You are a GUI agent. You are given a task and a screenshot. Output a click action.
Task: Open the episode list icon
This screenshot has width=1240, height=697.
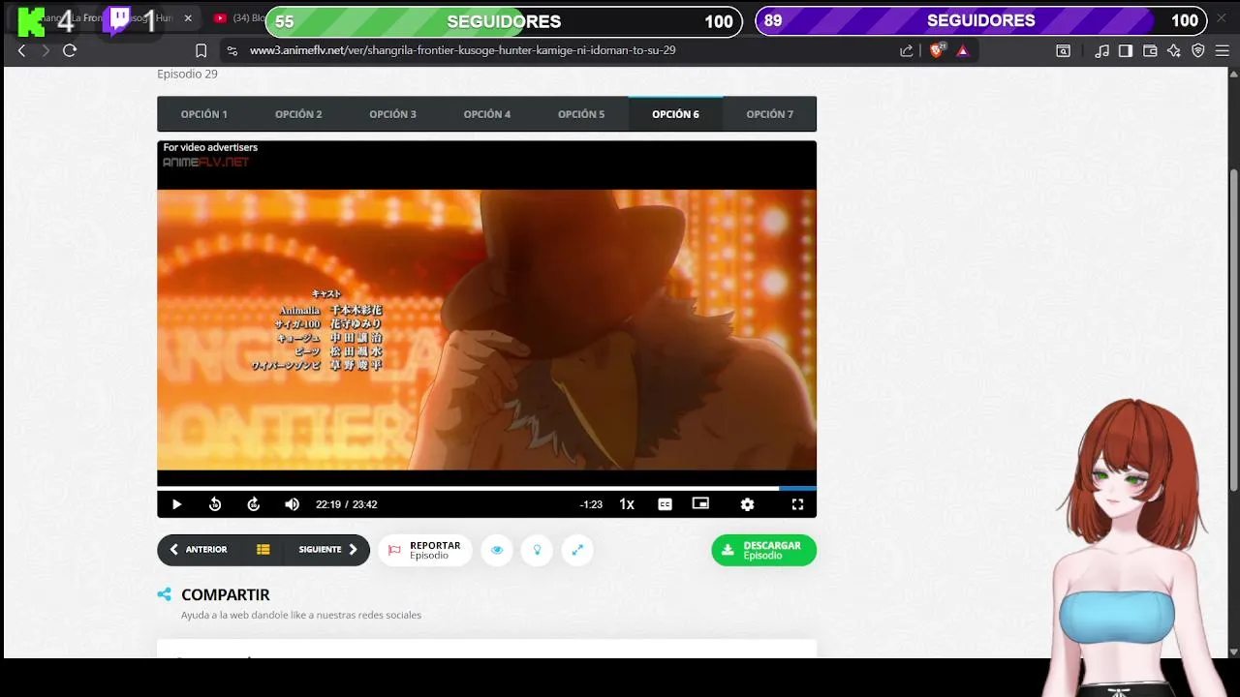[x=263, y=550]
